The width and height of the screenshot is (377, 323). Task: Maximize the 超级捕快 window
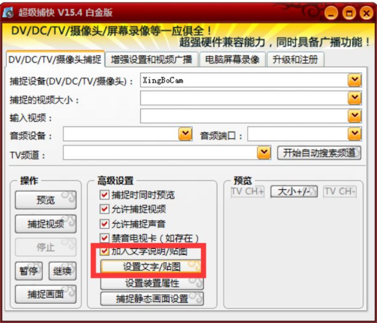pos(349,13)
